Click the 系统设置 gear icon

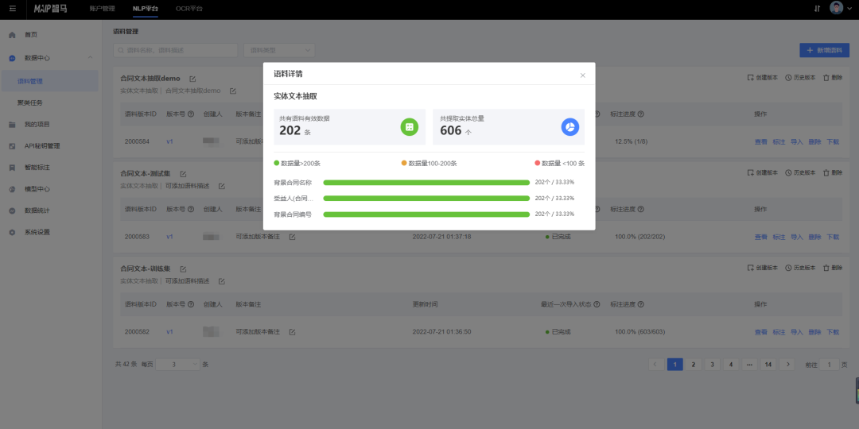[12, 232]
